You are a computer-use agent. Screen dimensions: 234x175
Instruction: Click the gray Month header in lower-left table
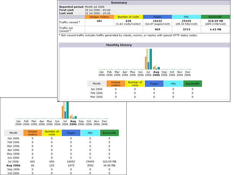(13, 133)
